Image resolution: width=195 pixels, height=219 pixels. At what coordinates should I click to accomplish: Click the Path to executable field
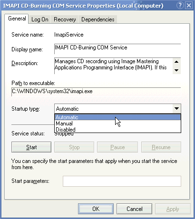[96, 92]
